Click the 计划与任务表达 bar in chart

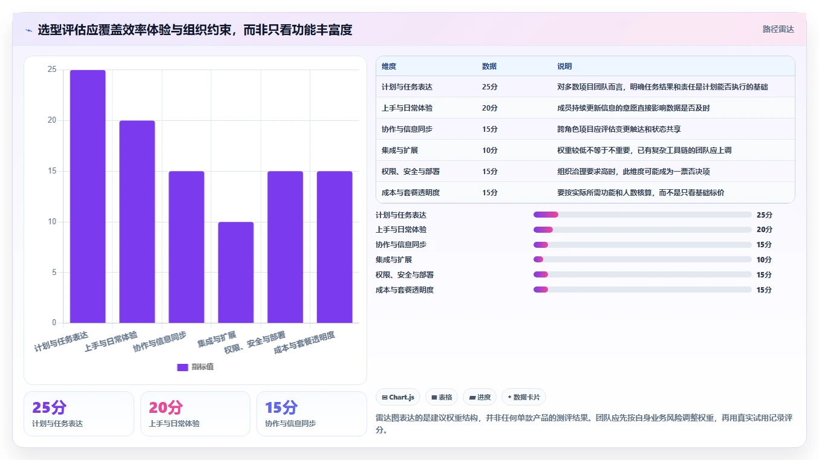coord(88,196)
